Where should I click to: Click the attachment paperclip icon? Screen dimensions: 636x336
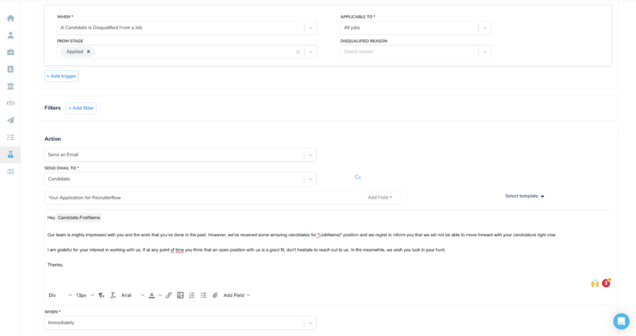coord(215,296)
